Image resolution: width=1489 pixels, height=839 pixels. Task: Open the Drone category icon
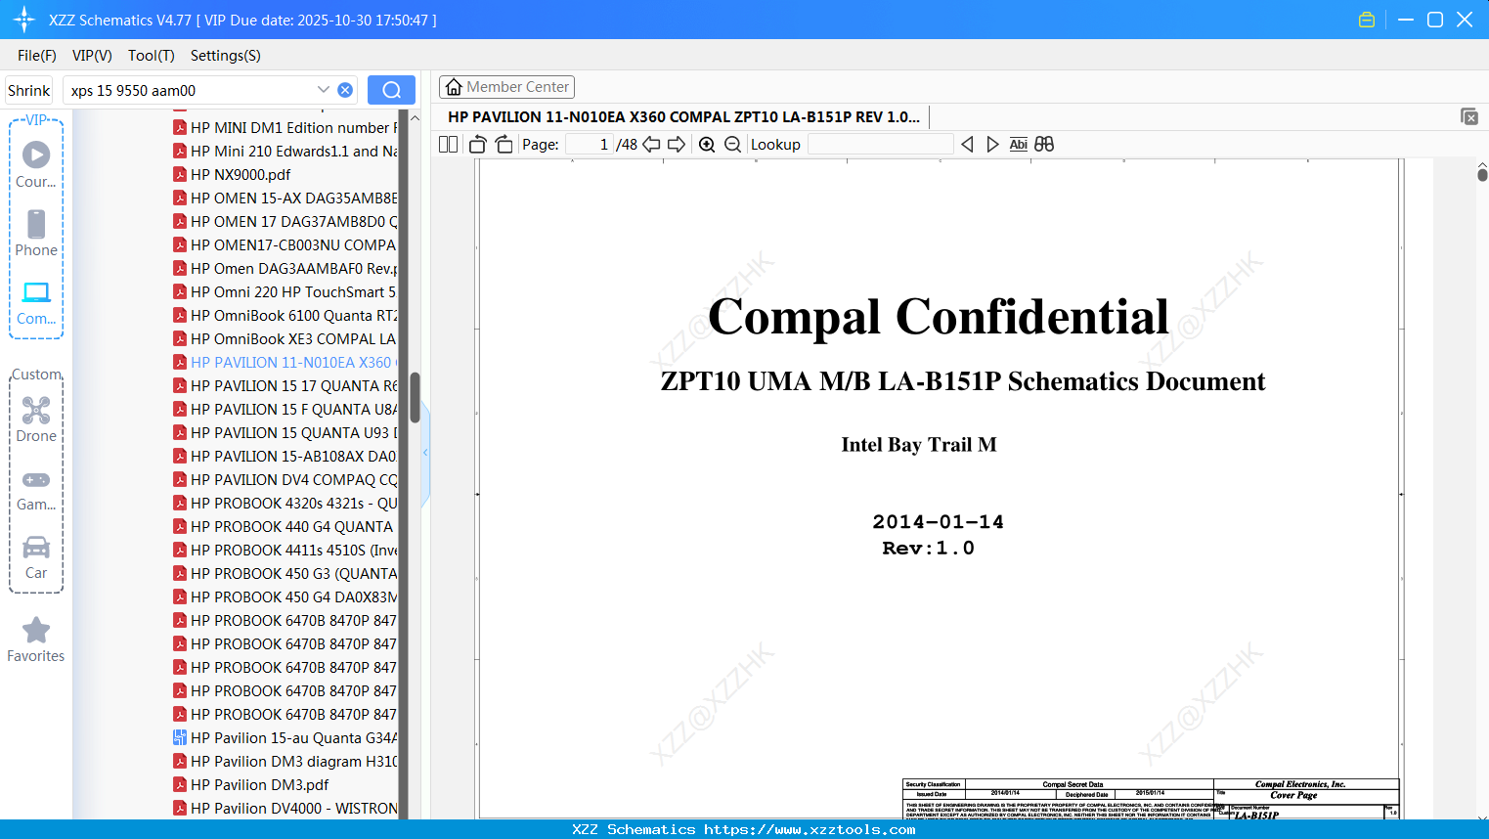pos(36,419)
